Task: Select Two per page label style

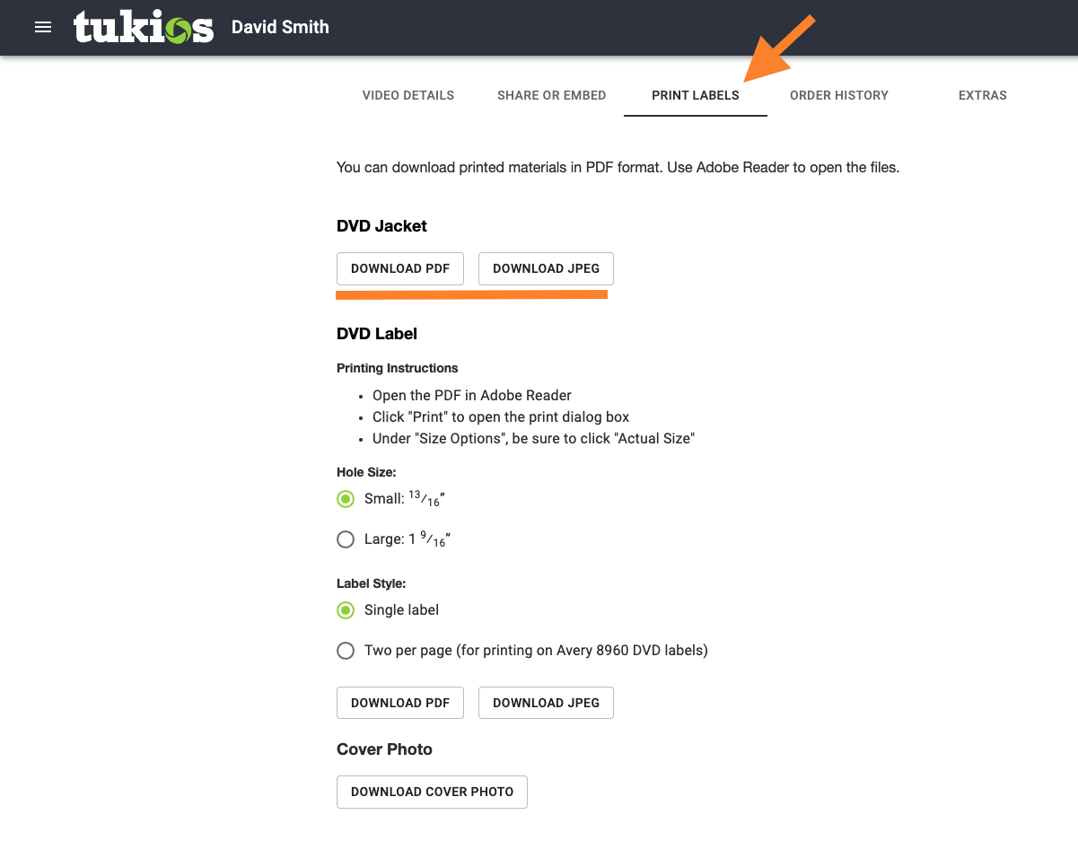Action: pyautogui.click(x=346, y=651)
